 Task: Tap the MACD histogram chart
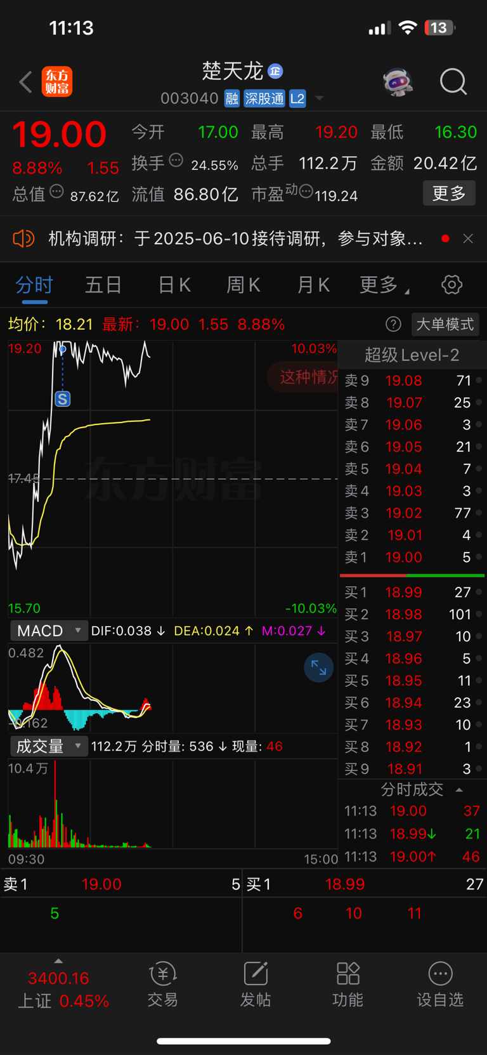pos(172,688)
